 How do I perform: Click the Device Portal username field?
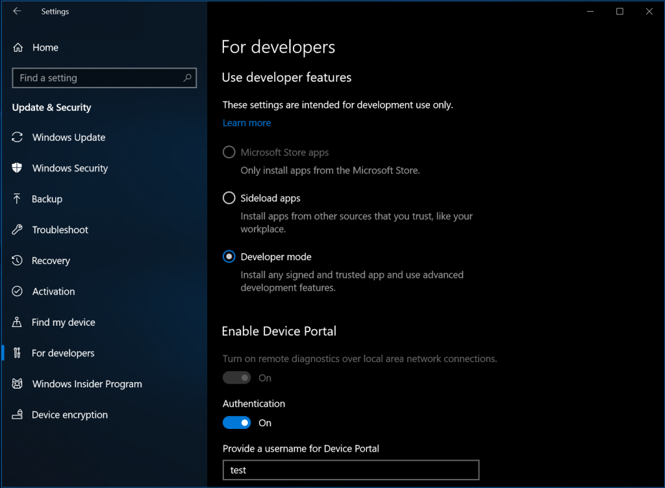point(351,470)
